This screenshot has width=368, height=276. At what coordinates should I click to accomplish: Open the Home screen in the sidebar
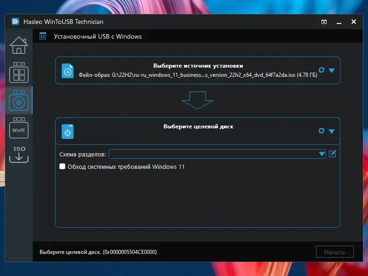tap(19, 46)
